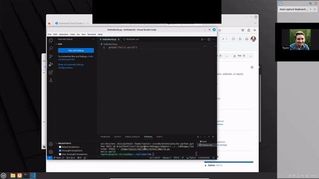Disable Uncaught Exceptions breakpoint checkbox
319x179 pixels.
pyautogui.click(x=60, y=151)
